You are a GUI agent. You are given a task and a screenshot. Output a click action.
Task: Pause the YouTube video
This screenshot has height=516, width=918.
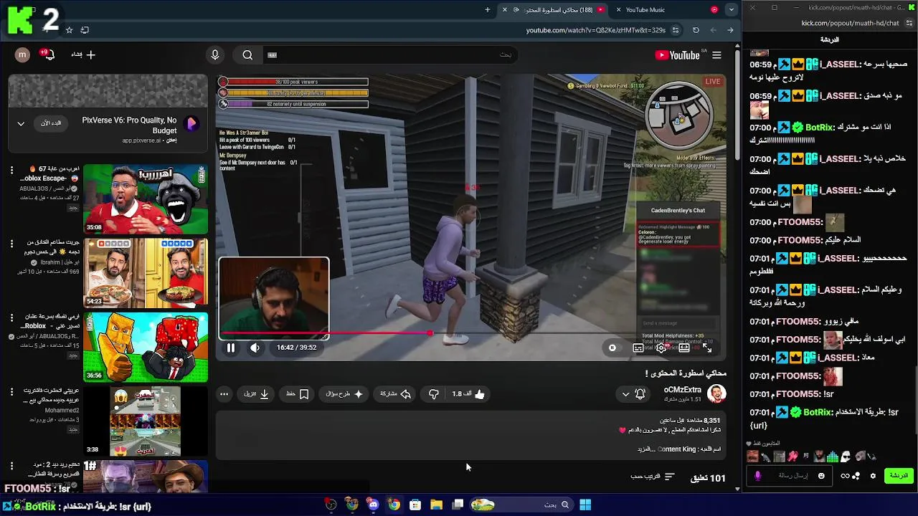tap(231, 348)
